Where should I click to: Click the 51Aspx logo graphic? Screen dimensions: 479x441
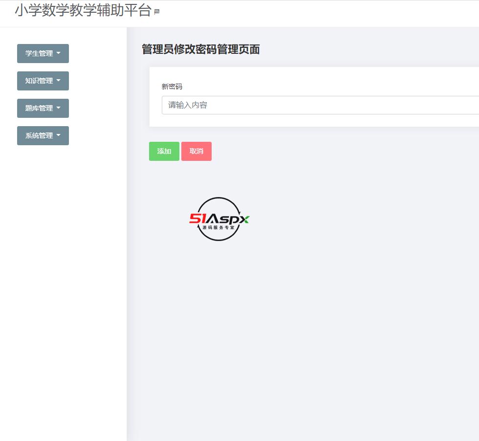click(218, 220)
